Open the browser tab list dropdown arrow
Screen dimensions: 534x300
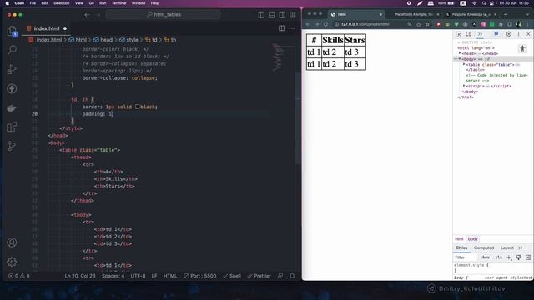tap(528, 14)
